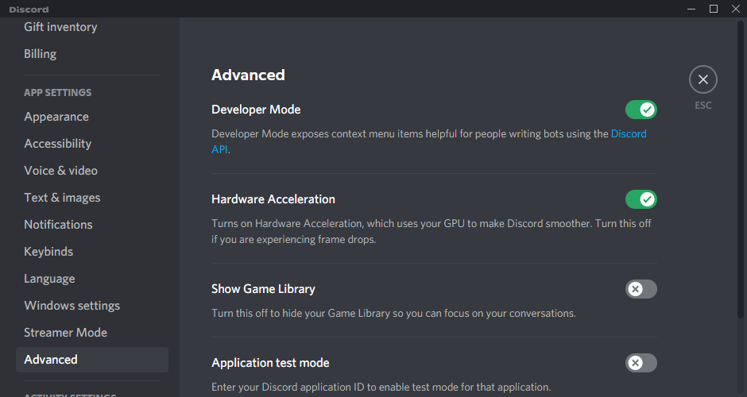Enable the Show Game Library toggle
The height and width of the screenshot is (397, 747).
coord(641,289)
